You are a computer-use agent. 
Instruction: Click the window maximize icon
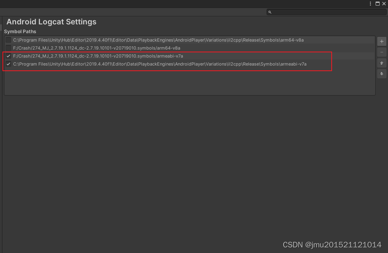tap(377, 4)
